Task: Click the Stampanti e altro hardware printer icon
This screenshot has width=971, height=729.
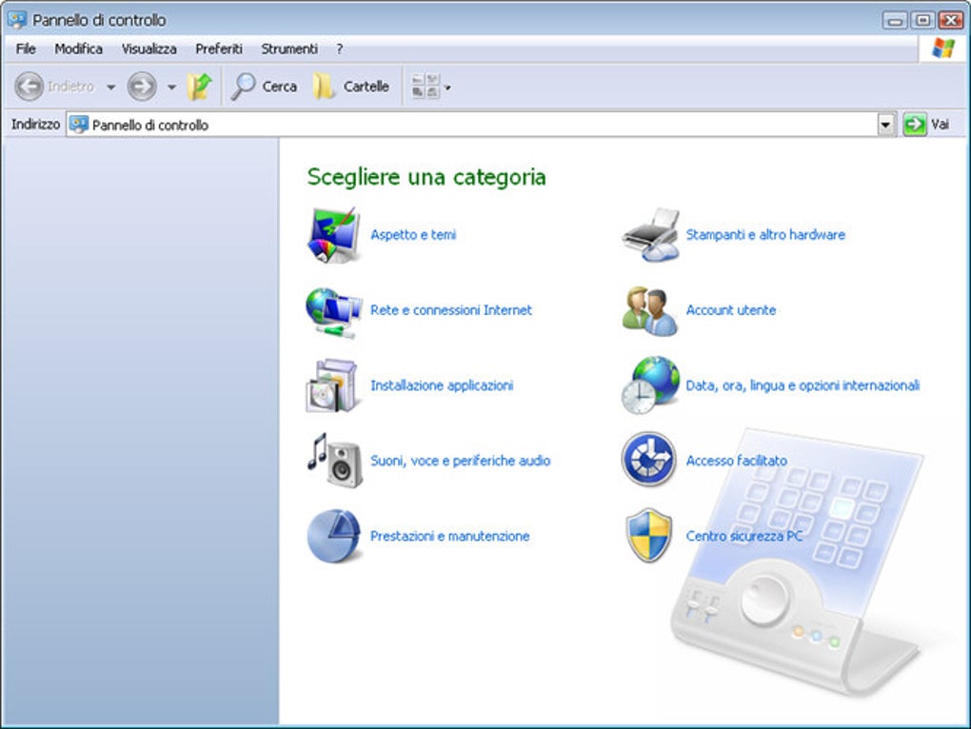Action: click(650, 235)
